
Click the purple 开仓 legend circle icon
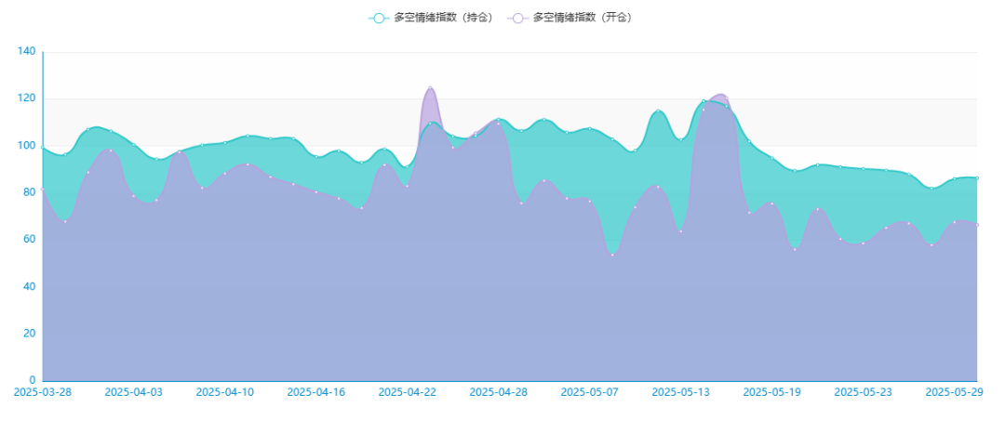pyautogui.click(x=516, y=18)
